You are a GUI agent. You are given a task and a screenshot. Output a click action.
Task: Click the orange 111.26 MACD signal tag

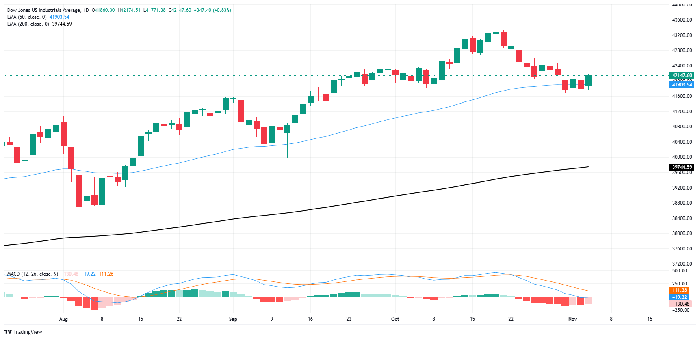[x=679, y=290]
